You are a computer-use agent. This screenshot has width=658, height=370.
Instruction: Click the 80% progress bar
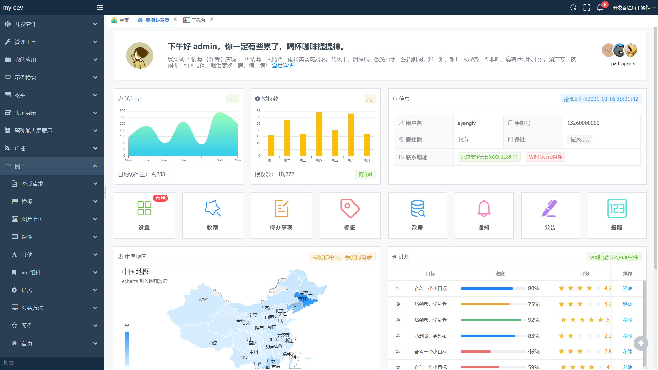coord(493,288)
